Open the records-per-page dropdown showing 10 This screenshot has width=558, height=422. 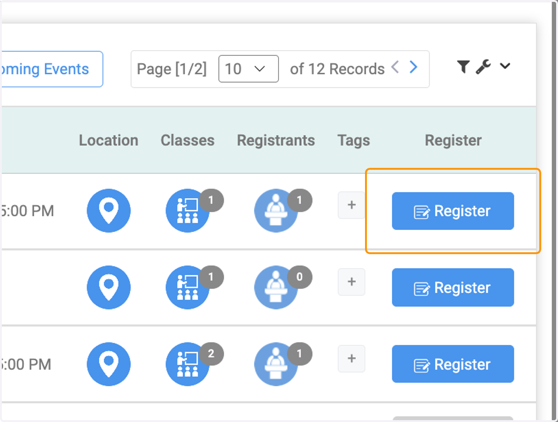pyautogui.click(x=249, y=69)
